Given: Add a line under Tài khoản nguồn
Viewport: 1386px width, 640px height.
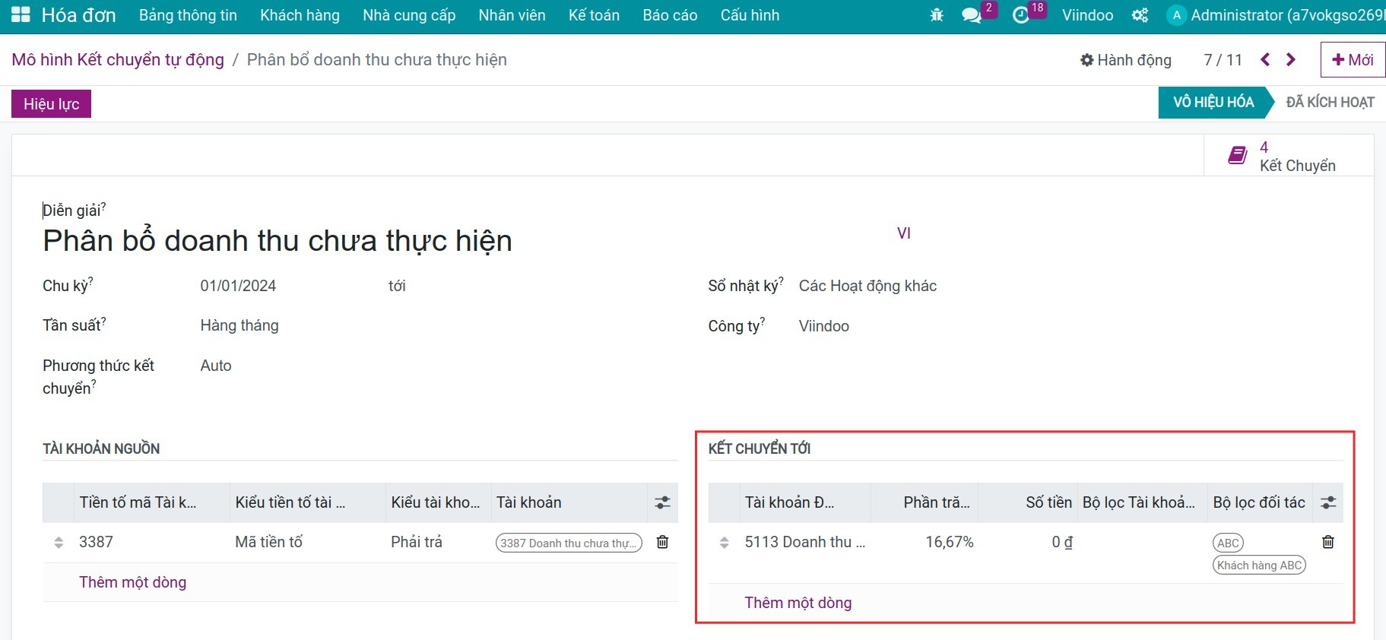Looking at the screenshot, I should coord(132,582).
